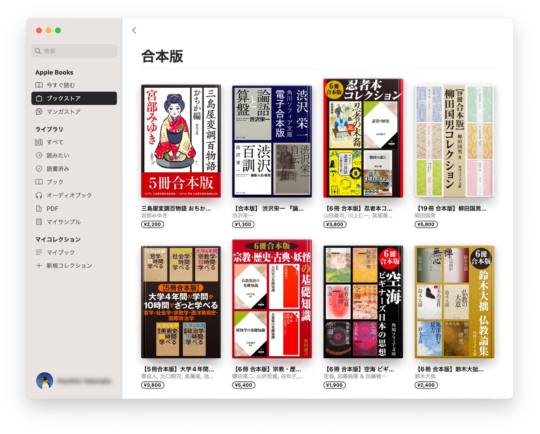Click the ¥5,800 price button
This screenshot has width=540, height=434.
(x=426, y=224)
